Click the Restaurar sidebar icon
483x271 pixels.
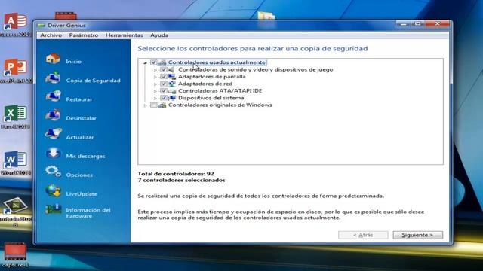53,96
